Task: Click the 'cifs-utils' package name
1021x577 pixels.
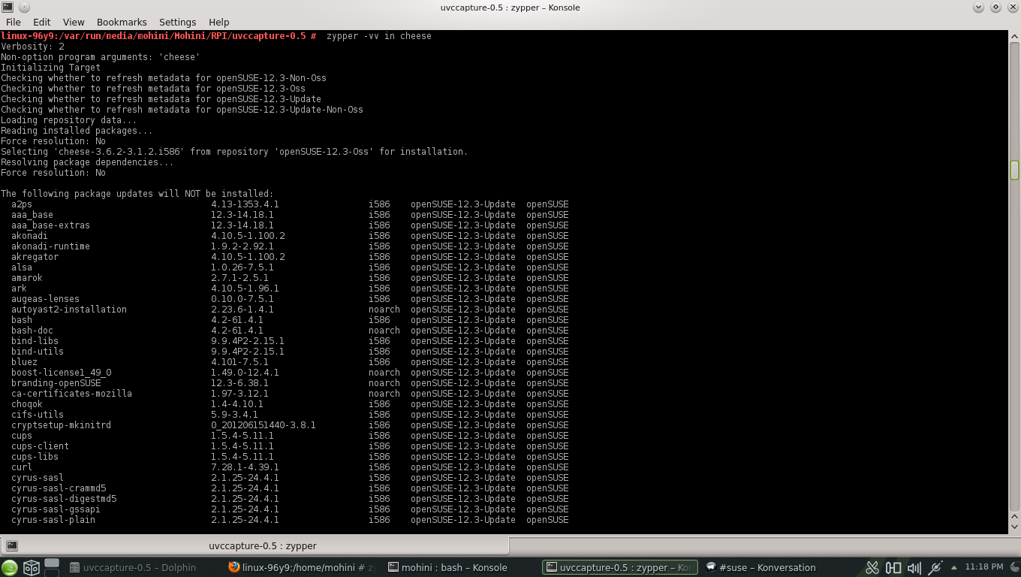Action: click(x=38, y=415)
